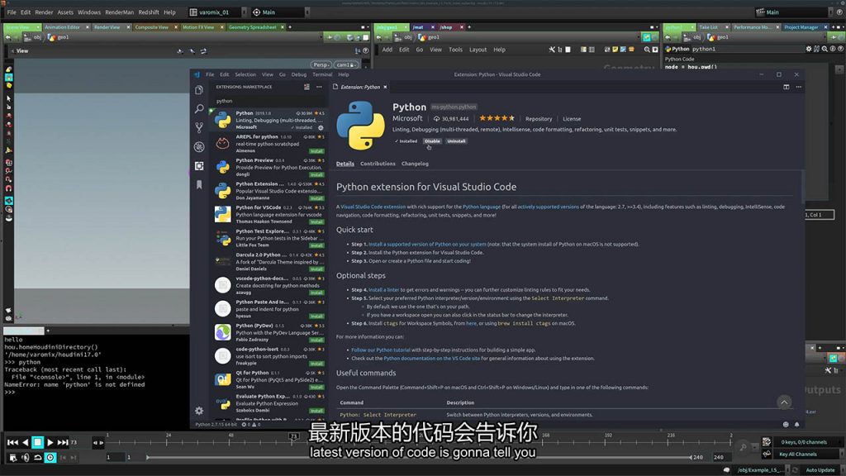
Task: Install Python for VSCode extension
Action: pyautogui.click(x=316, y=221)
